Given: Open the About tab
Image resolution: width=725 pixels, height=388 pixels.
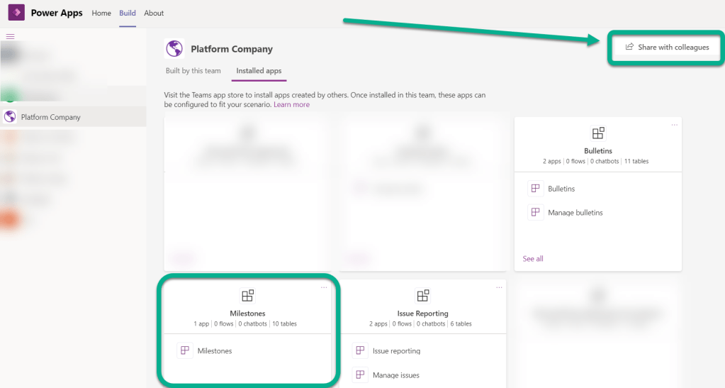Looking at the screenshot, I should click(154, 13).
